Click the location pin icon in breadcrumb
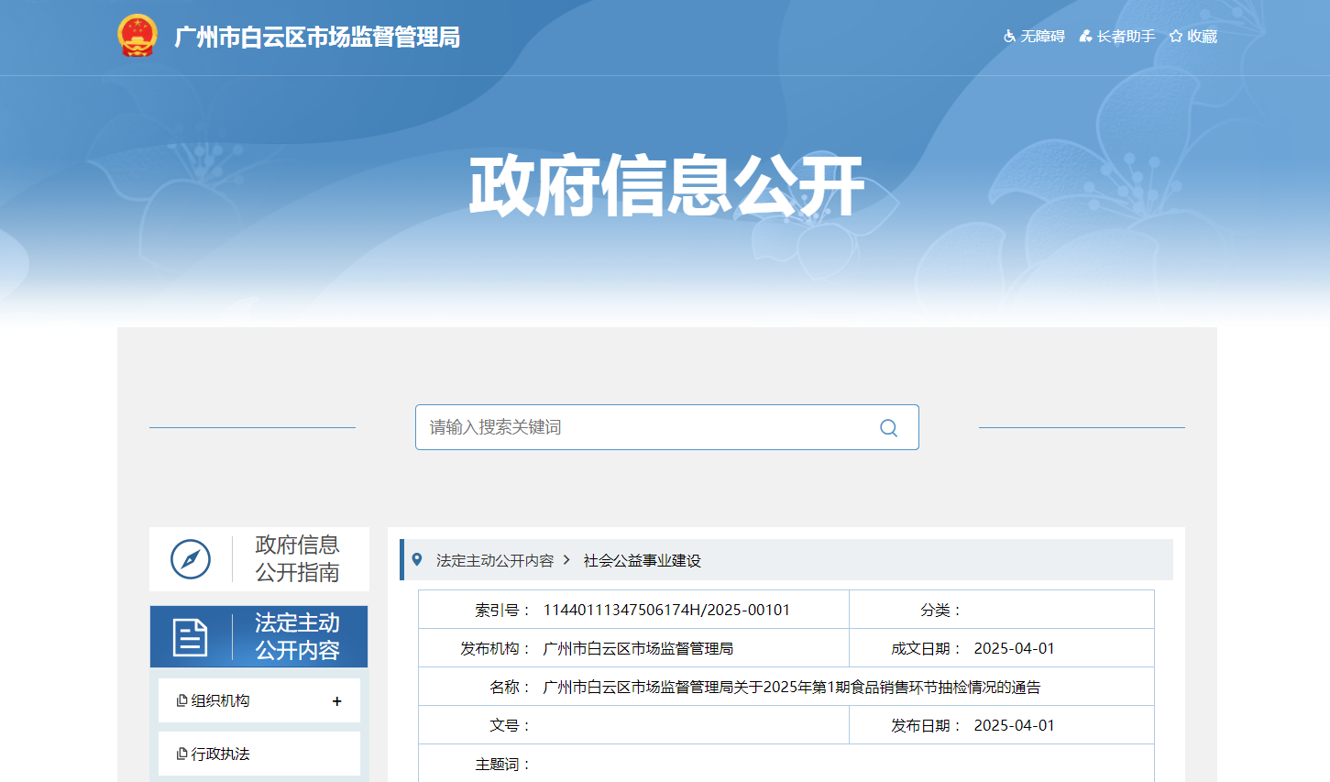Screen dimensions: 1330x782 coord(417,559)
